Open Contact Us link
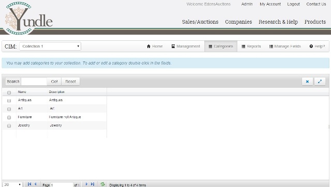 point(316,4)
